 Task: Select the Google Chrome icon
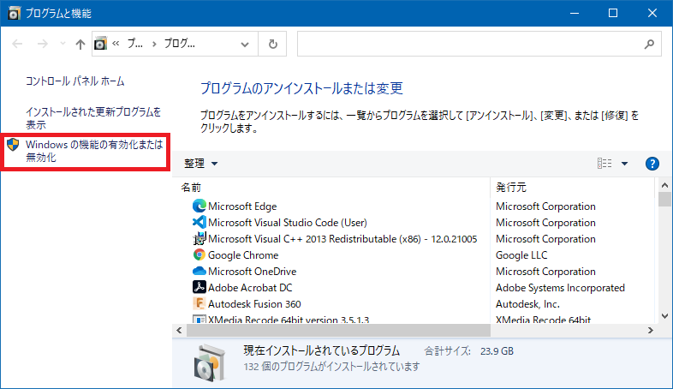pos(200,255)
